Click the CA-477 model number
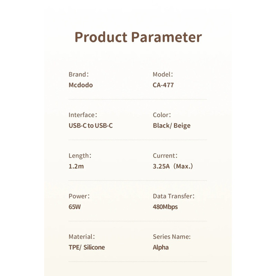Viewport: 276px width, 276px height. point(163,85)
